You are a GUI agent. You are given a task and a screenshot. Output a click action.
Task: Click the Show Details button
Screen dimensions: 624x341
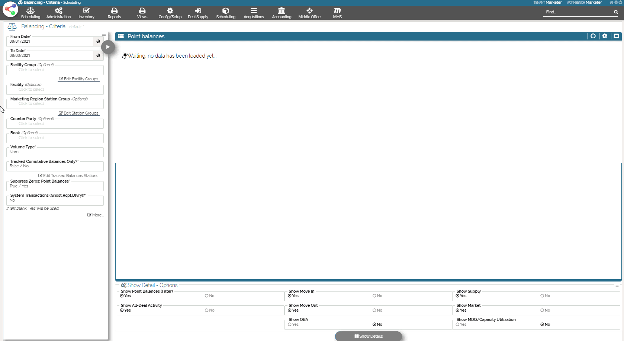368,336
